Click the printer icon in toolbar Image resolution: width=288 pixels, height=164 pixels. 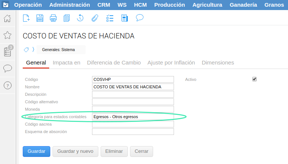pos(53,18)
